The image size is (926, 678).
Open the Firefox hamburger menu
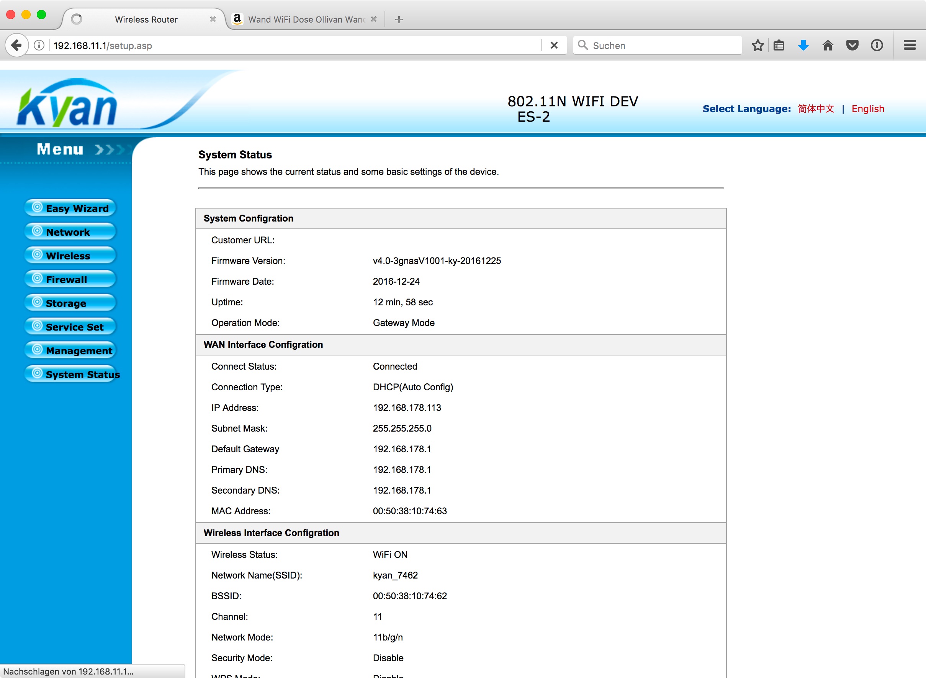910,45
